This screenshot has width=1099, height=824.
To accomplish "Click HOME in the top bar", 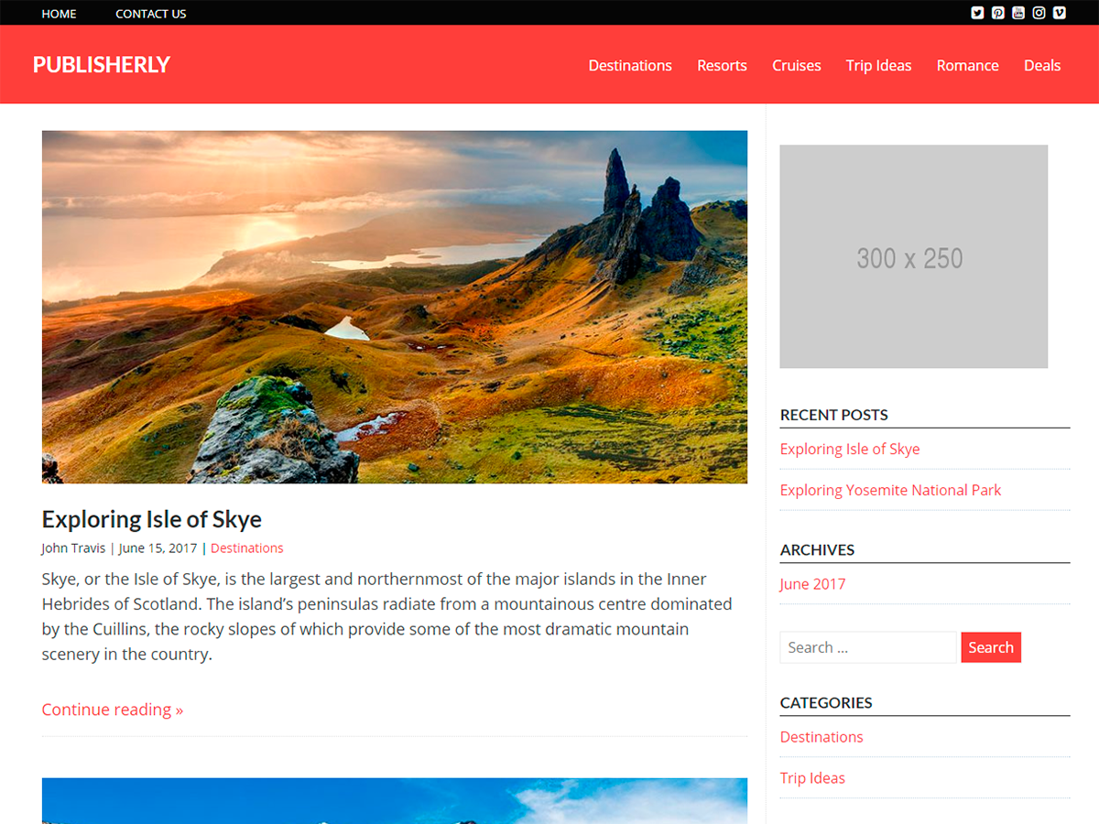I will click(59, 13).
